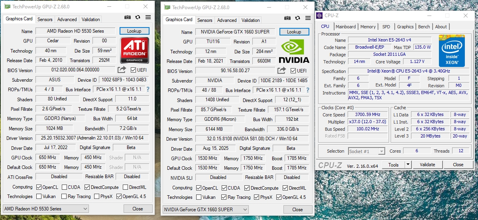Toggle DirectML checkbox in NVIDIA GPU-Z window
This screenshot has height=220, width=478.
285,188
